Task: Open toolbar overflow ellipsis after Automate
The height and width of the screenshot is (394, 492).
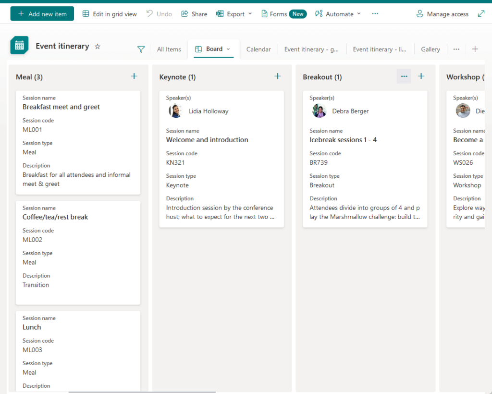Action: 375,14
